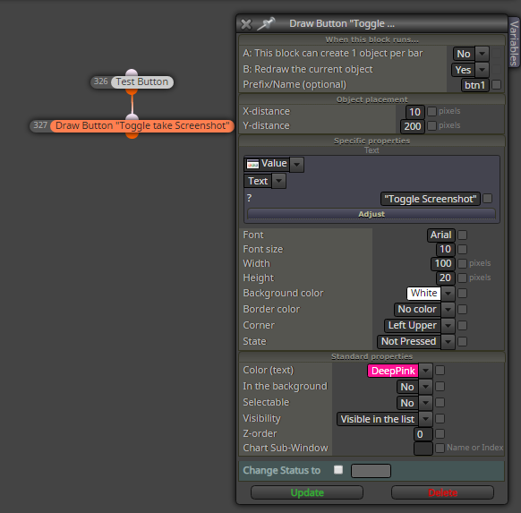Toggle the In the background row checkbox
521x513 pixels.
point(440,386)
